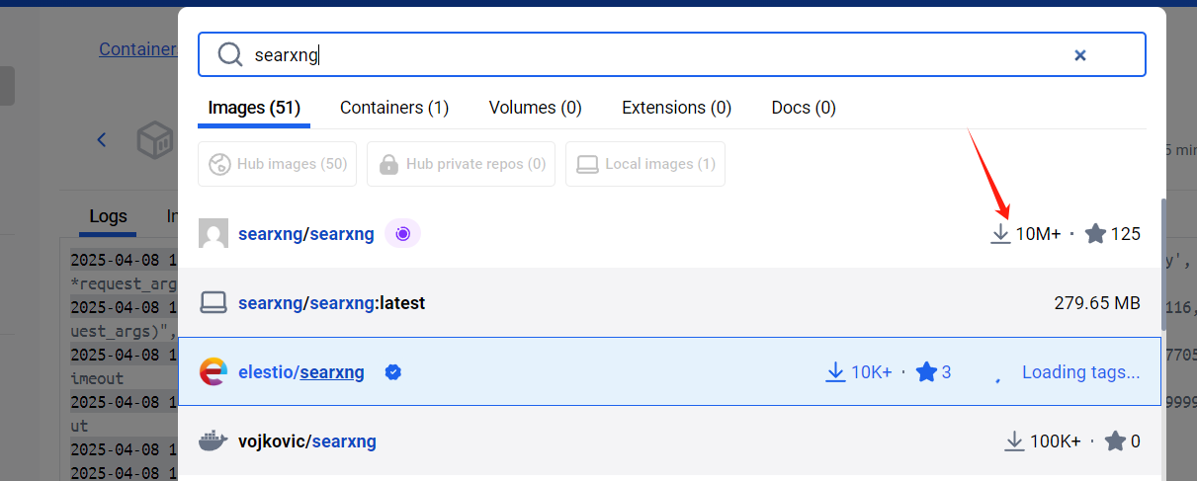Click the elestio verified publisher badge
1197x481 pixels.
tap(393, 372)
